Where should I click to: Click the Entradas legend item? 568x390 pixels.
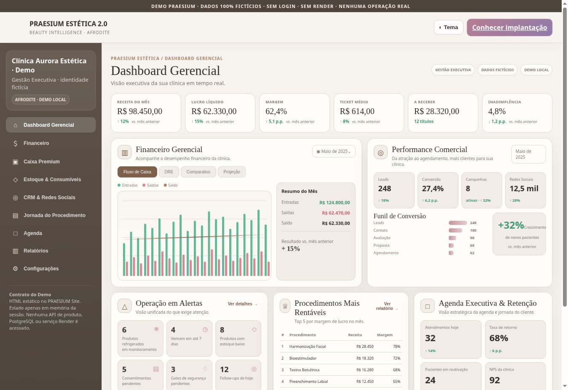click(x=128, y=185)
